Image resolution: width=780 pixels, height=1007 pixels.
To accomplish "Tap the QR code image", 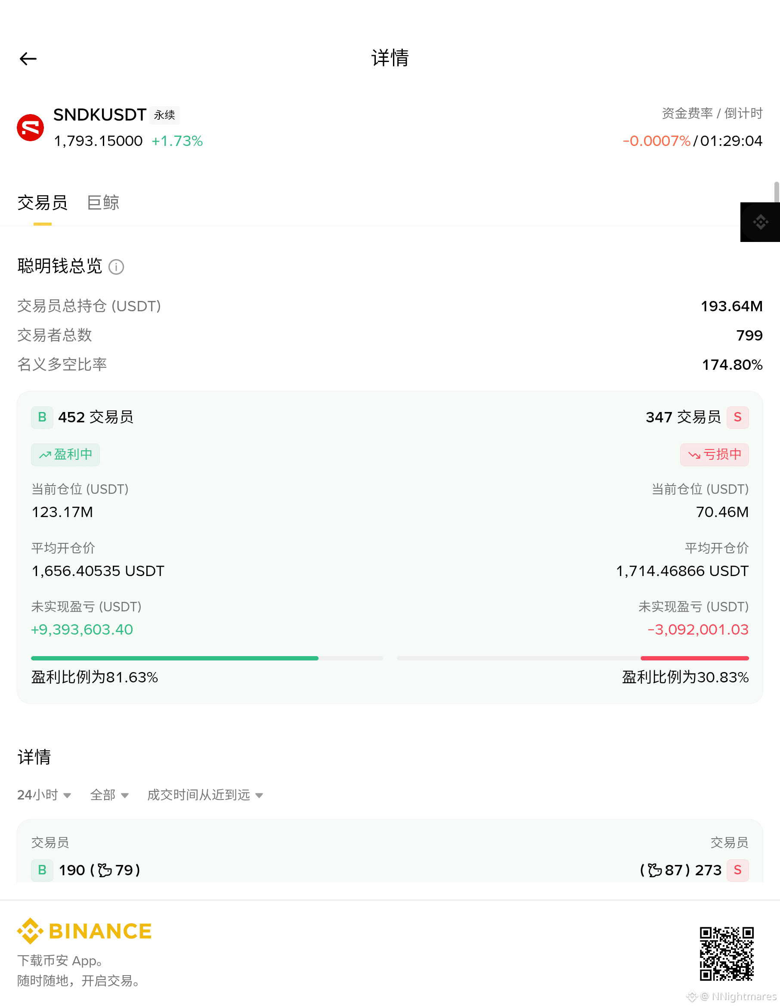I will [727, 954].
